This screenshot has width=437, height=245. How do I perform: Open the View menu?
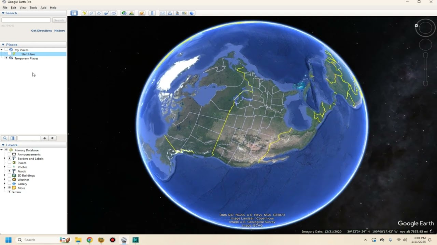(23, 7)
